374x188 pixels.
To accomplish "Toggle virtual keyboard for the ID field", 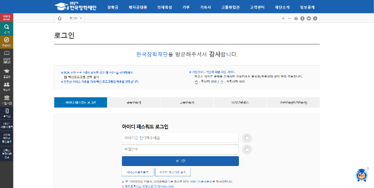I will [247, 138].
